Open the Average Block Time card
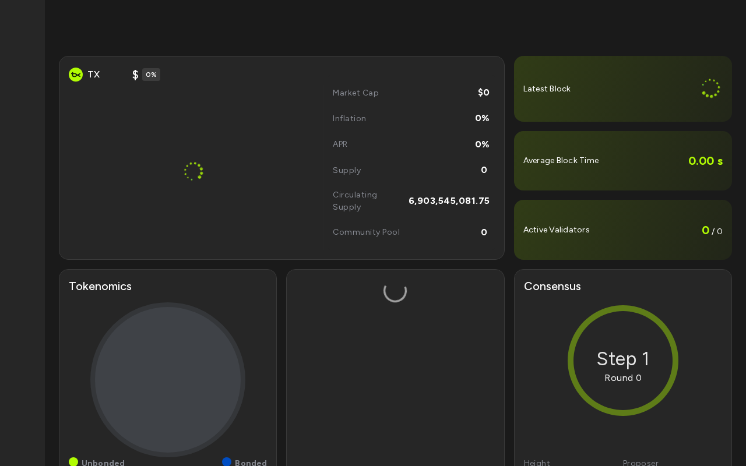Image resolution: width=746 pixels, height=466 pixels. click(623, 161)
